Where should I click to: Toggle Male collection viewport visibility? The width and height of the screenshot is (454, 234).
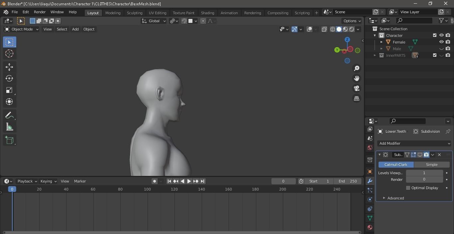(x=441, y=48)
